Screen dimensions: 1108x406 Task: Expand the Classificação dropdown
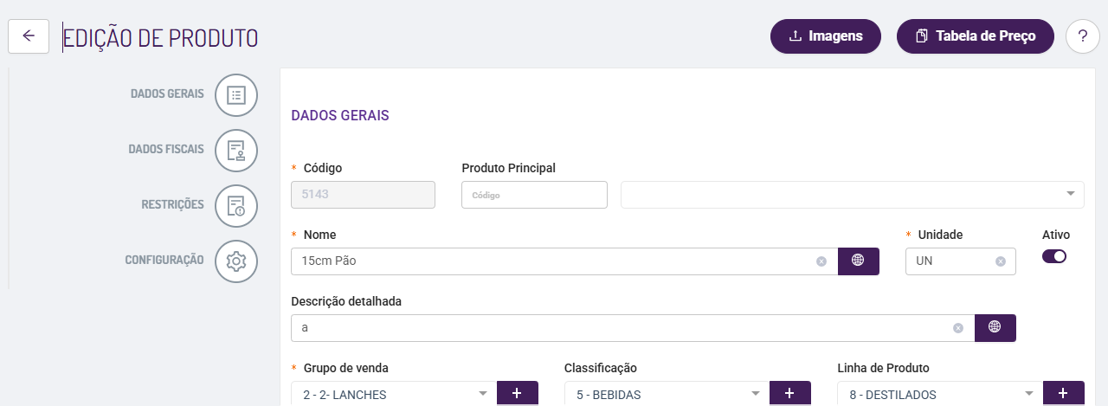click(x=756, y=395)
